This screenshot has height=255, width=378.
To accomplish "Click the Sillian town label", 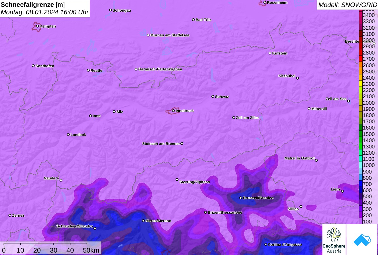I will tap(293, 209).
